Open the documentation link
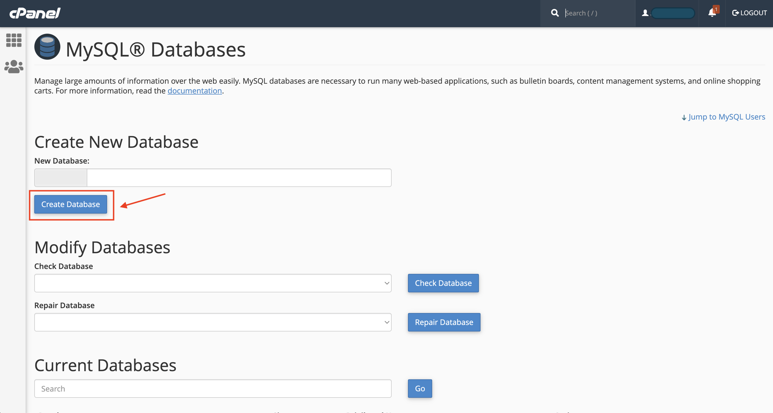773x413 pixels. click(195, 91)
